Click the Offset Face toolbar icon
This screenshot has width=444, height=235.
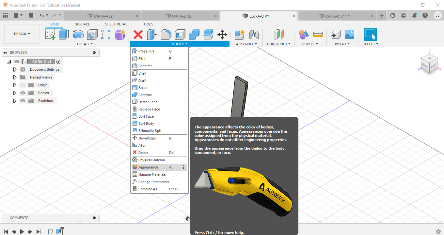point(208,34)
